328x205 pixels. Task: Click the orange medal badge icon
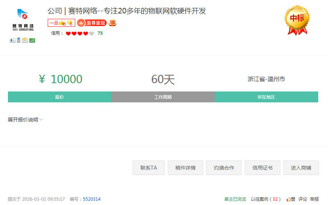pos(112,23)
